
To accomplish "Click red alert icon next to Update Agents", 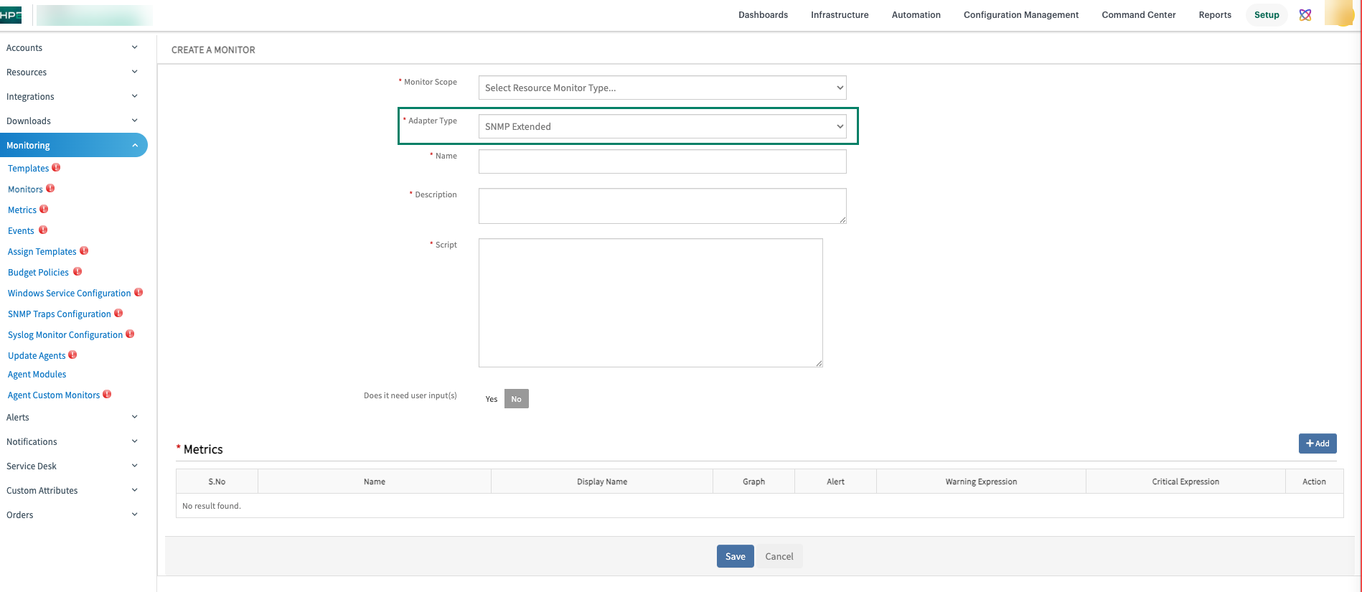I will (72, 355).
